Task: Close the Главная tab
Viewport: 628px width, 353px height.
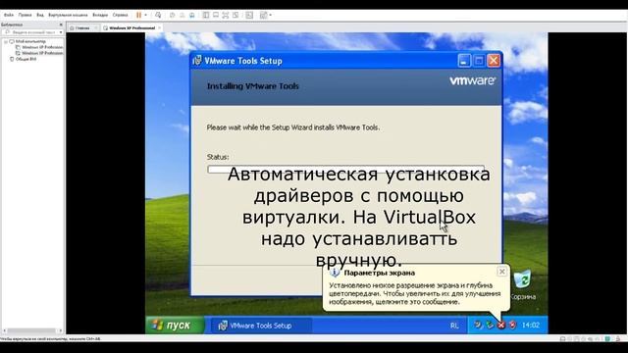Action: [x=96, y=28]
